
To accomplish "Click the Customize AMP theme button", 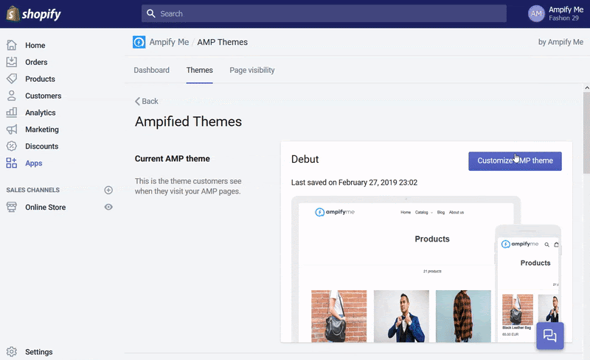I will (x=515, y=160).
